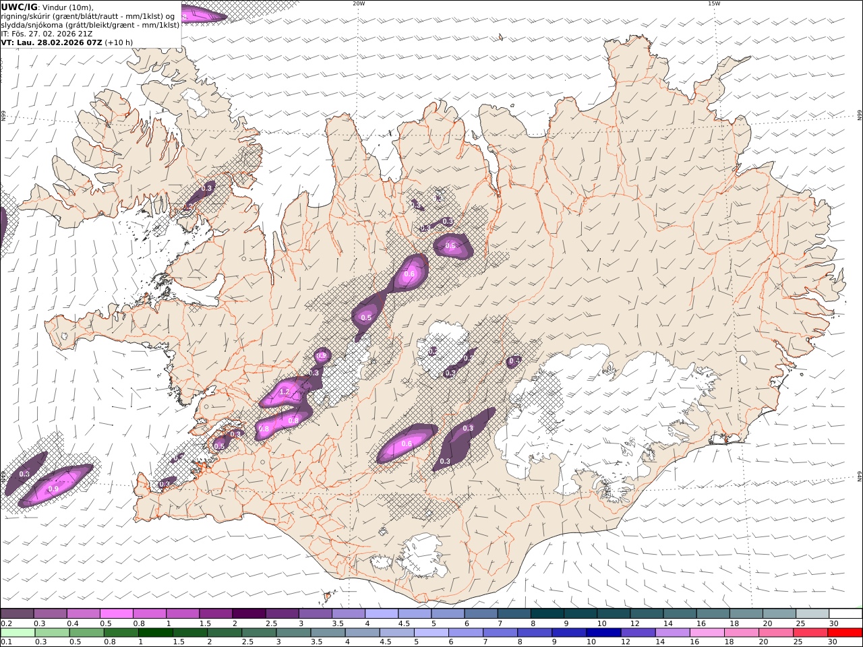This screenshot has width=863, height=647.
Task: Click the 'UWC/IG' title text
Action: point(20,7)
